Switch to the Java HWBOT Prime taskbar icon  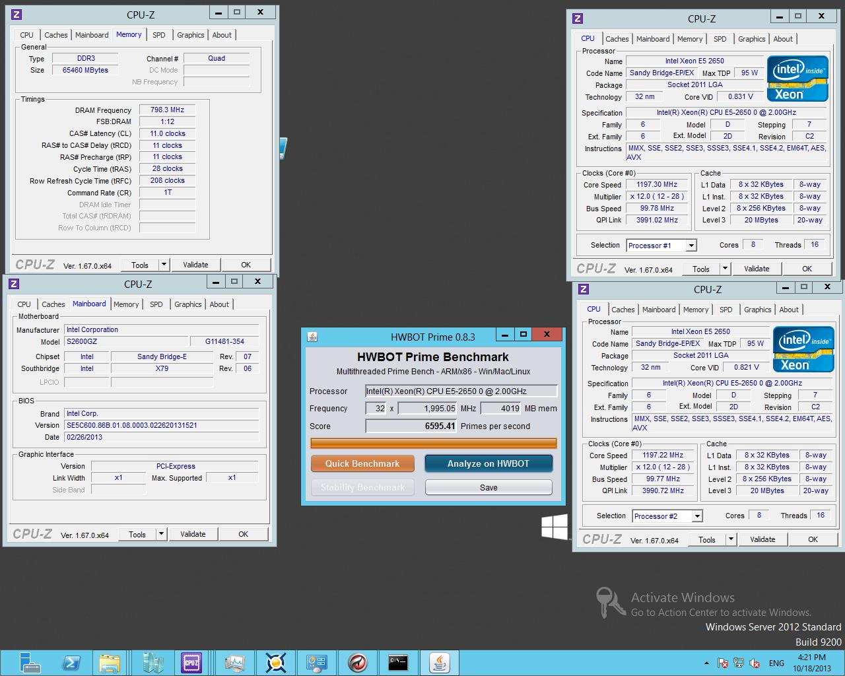click(439, 662)
